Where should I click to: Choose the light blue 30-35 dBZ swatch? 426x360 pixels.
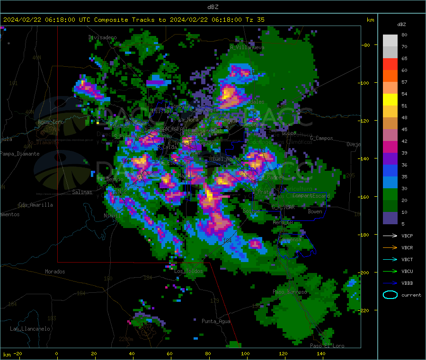pos(390,183)
